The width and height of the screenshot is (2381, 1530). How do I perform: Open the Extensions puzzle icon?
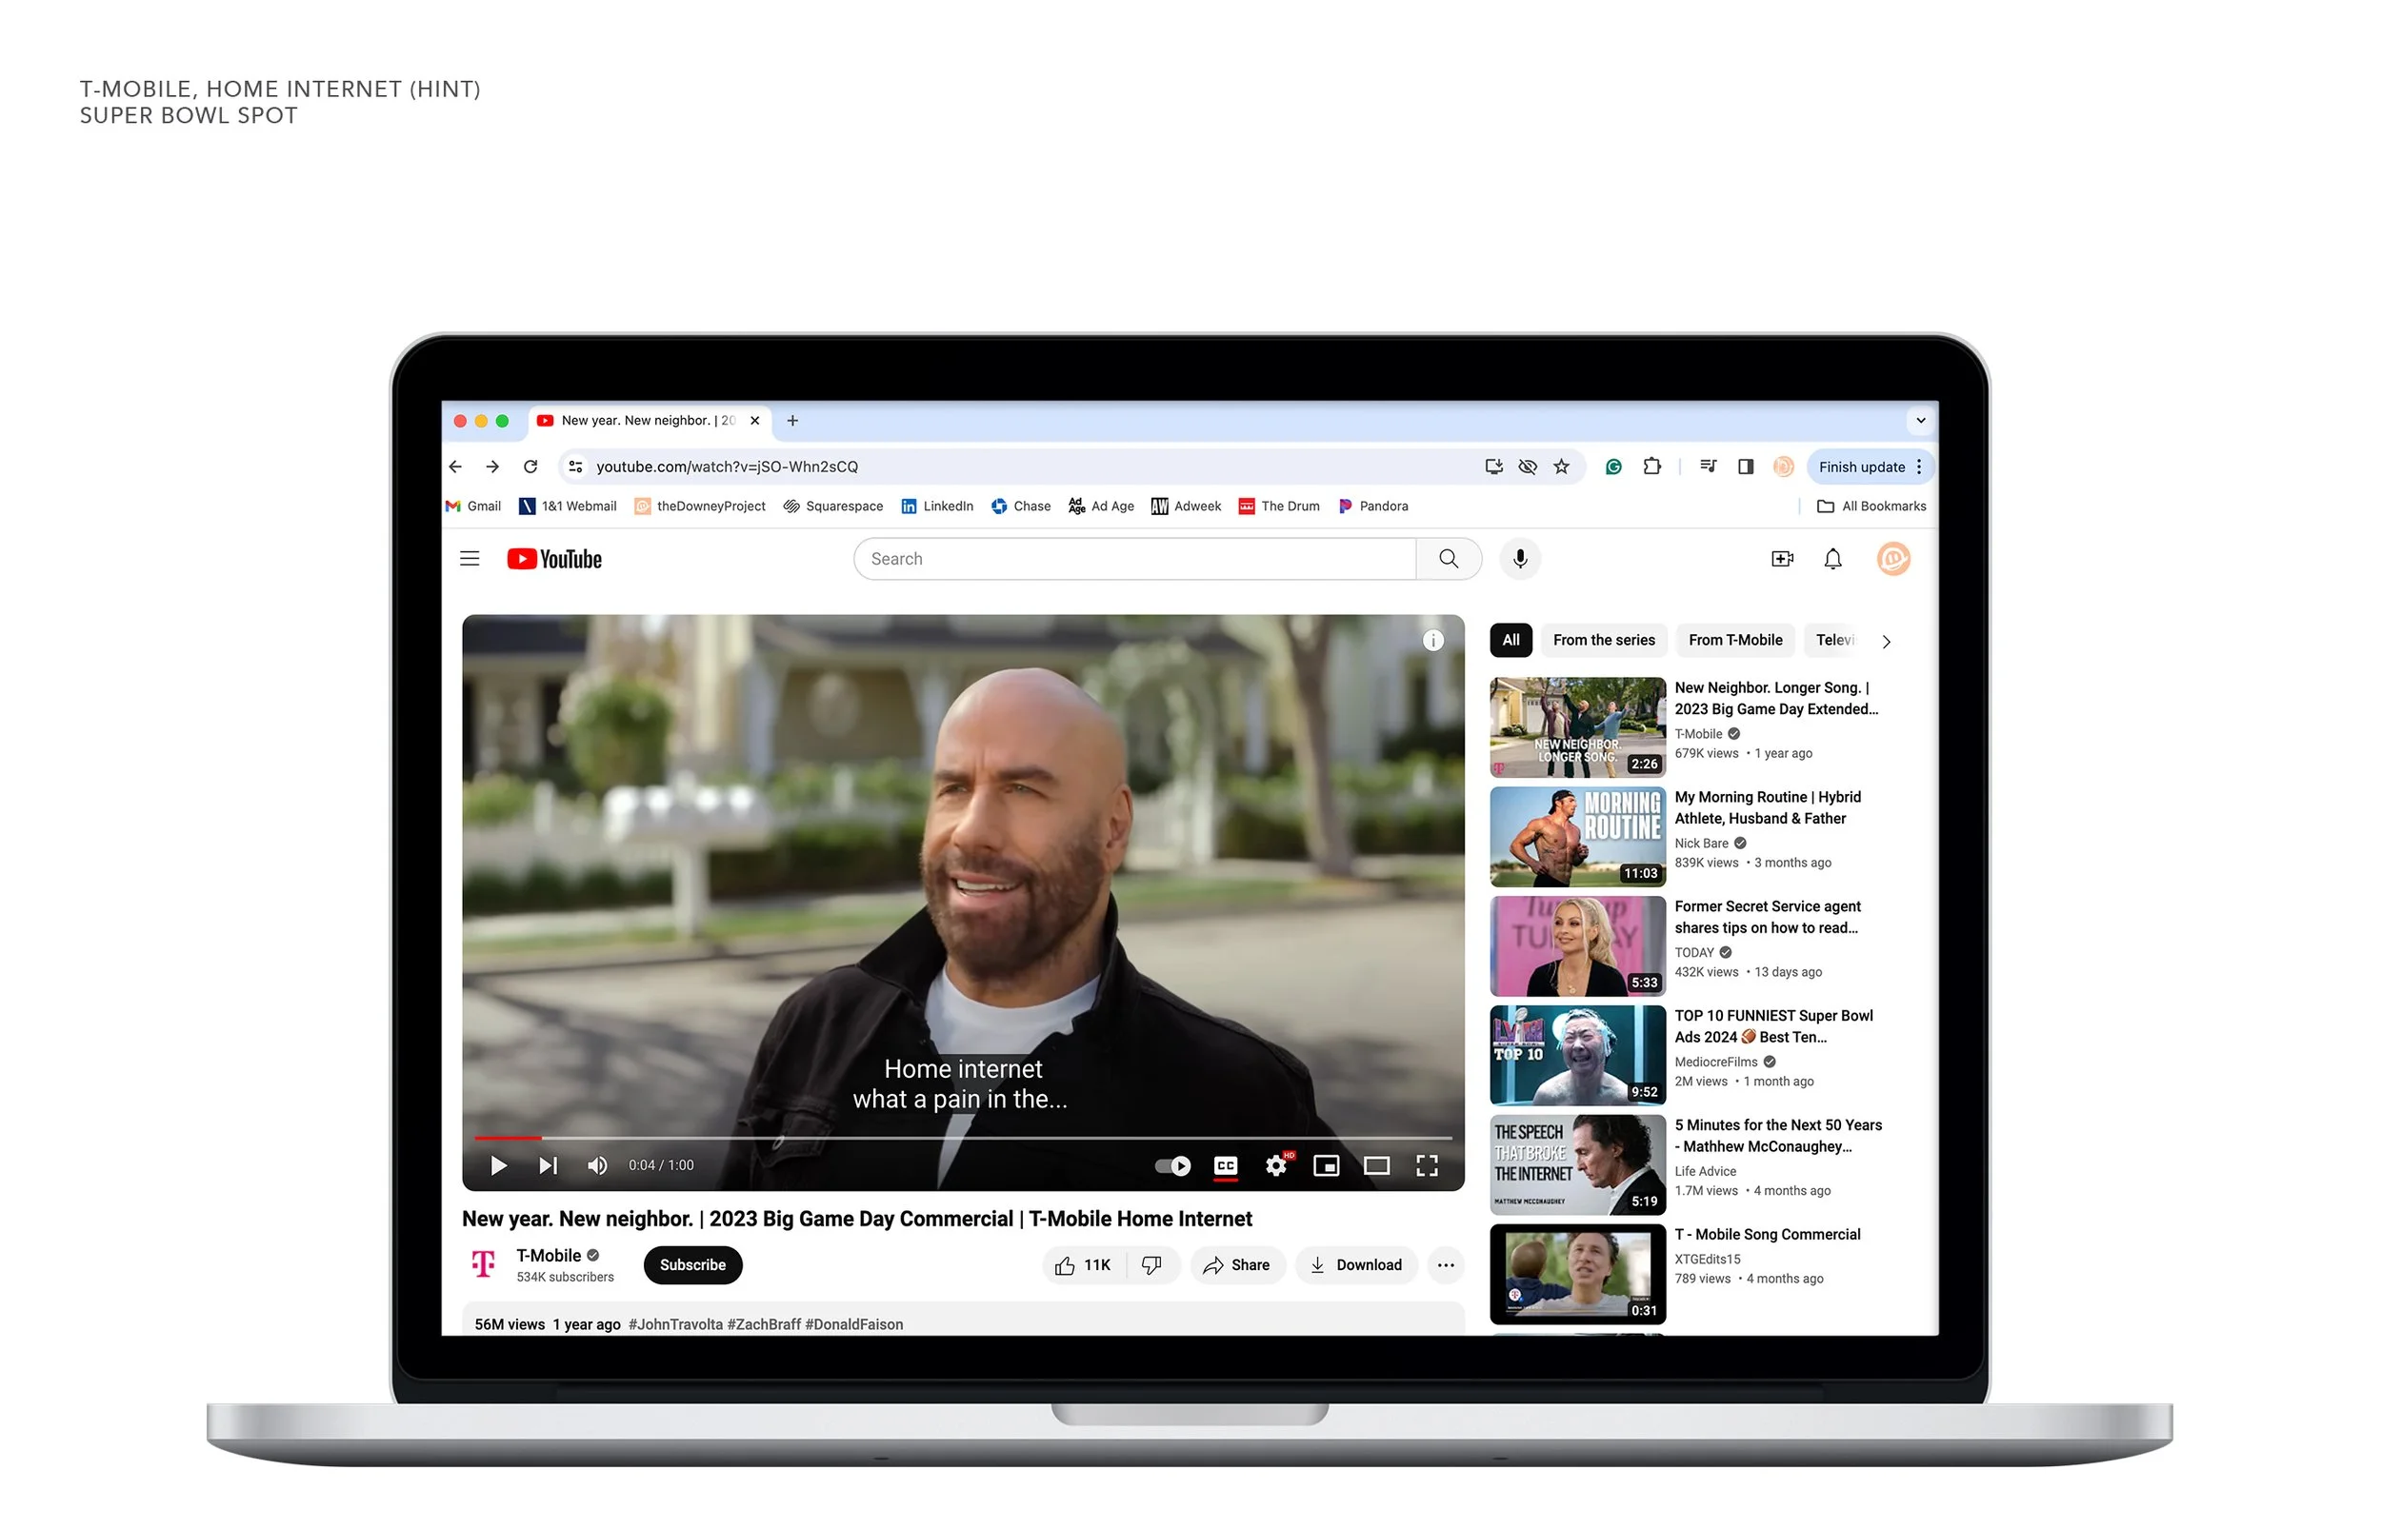point(1651,467)
